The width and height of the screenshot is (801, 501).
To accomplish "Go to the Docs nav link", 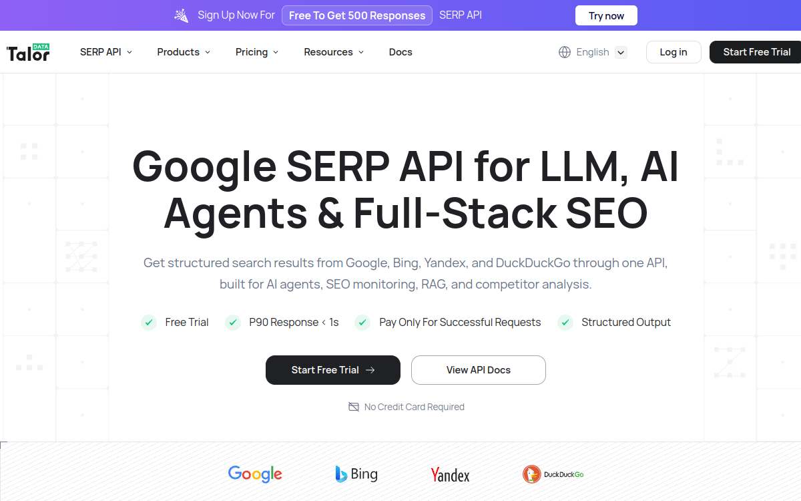I will (x=400, y=52).
